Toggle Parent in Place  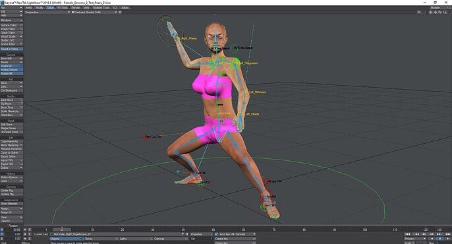point(12,49)
